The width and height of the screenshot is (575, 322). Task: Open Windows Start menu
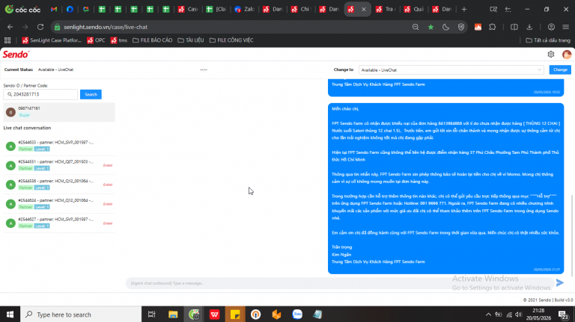[x=10, y=315]
